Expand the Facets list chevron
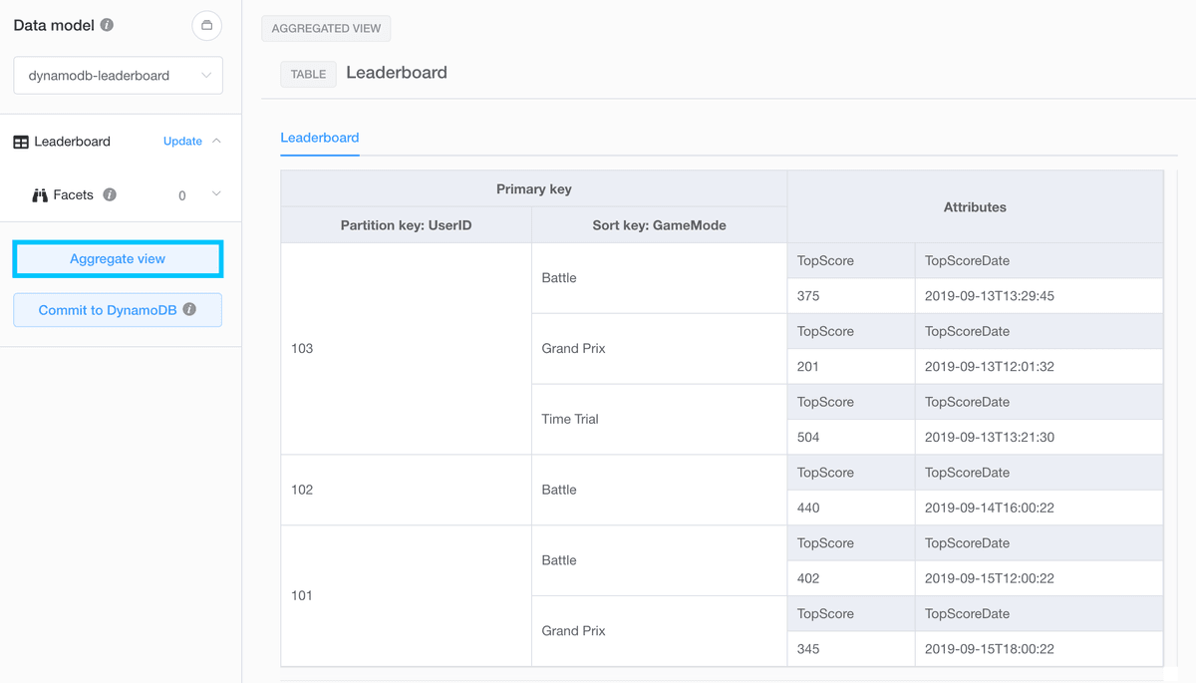Screen dimensions: 1196x683 (x=216, y=194)
